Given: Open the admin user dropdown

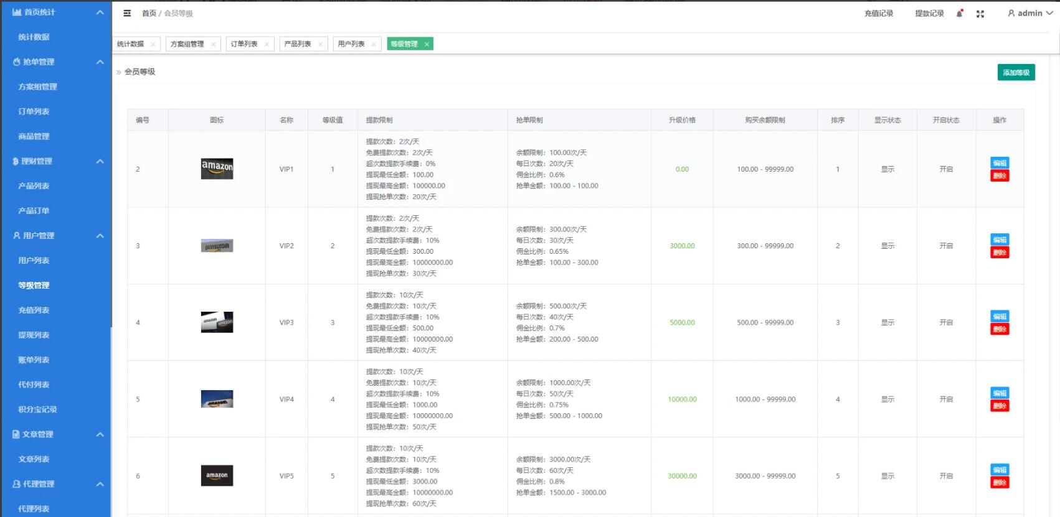Looking at the screenshot, I should 1030,13.
